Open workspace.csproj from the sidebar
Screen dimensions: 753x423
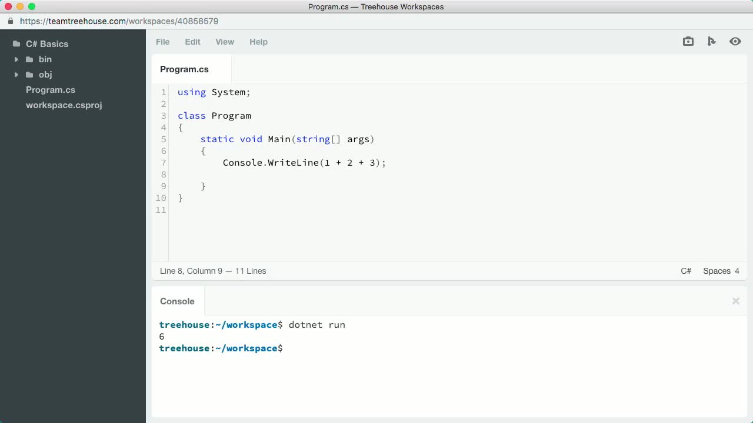click(x=64, y=105)
